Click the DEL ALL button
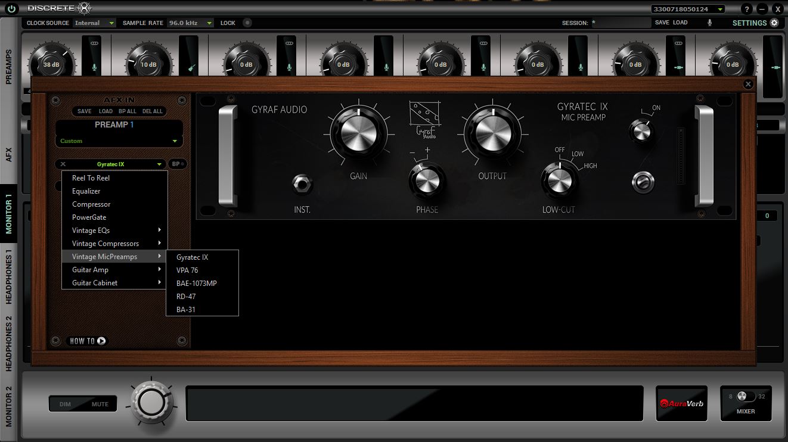The width and height of the screenshot is (788, 442). pyautogui.click(x=153, y=111)
